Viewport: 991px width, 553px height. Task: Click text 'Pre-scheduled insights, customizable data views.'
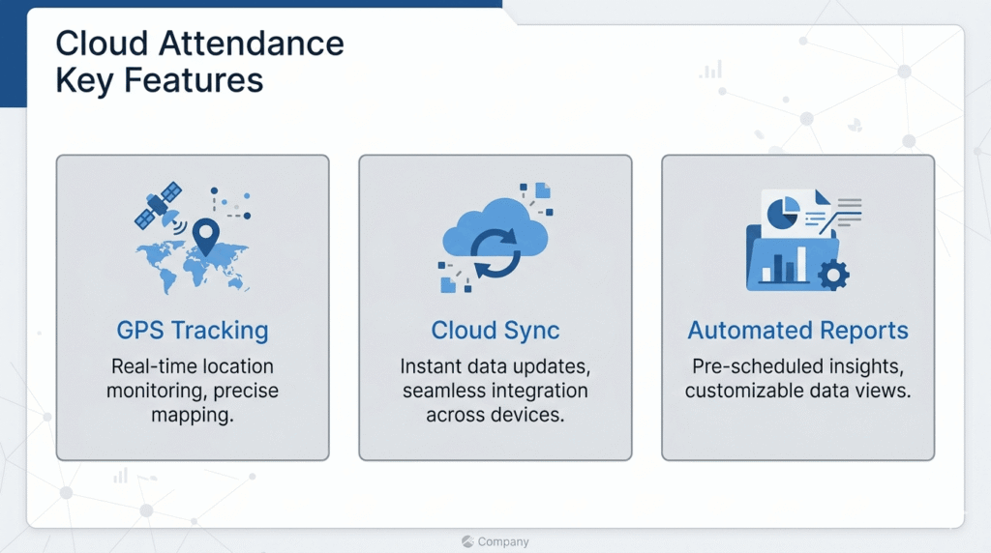point(797,378)
